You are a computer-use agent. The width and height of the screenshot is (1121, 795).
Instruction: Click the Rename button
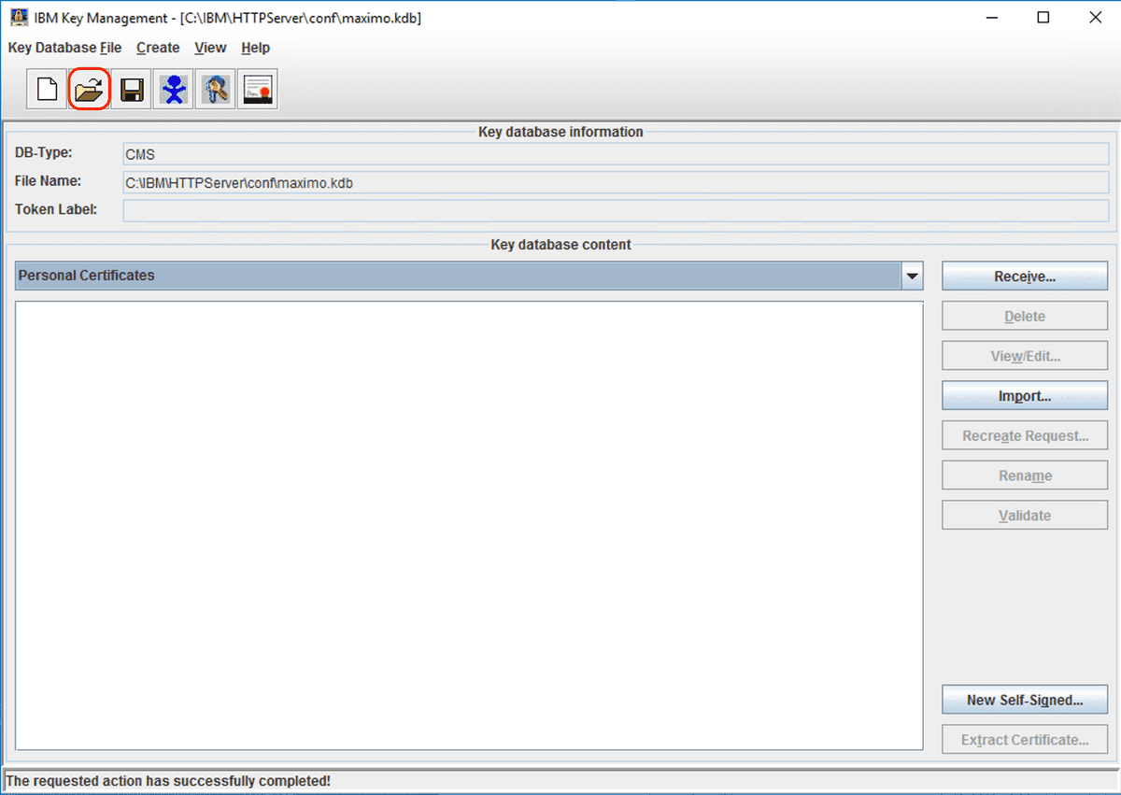pos(1024,475)
